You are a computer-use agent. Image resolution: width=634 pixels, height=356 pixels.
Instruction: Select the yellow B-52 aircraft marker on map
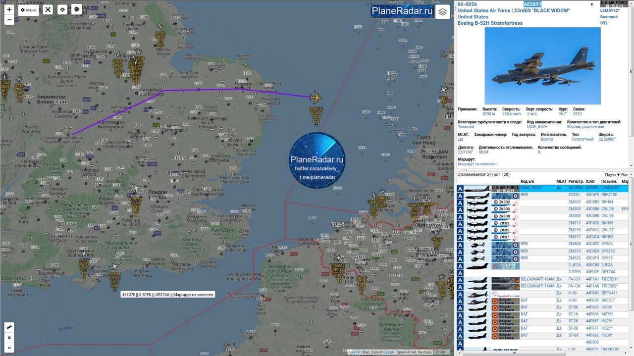316,98
